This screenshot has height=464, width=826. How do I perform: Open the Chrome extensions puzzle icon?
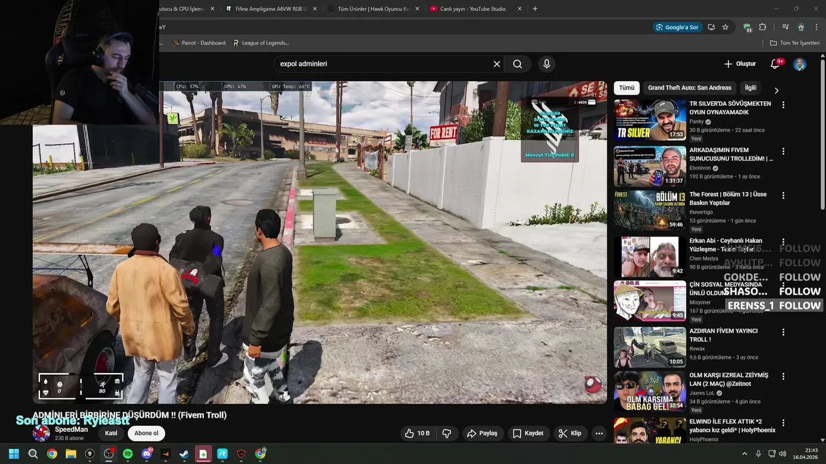(763, 27)
